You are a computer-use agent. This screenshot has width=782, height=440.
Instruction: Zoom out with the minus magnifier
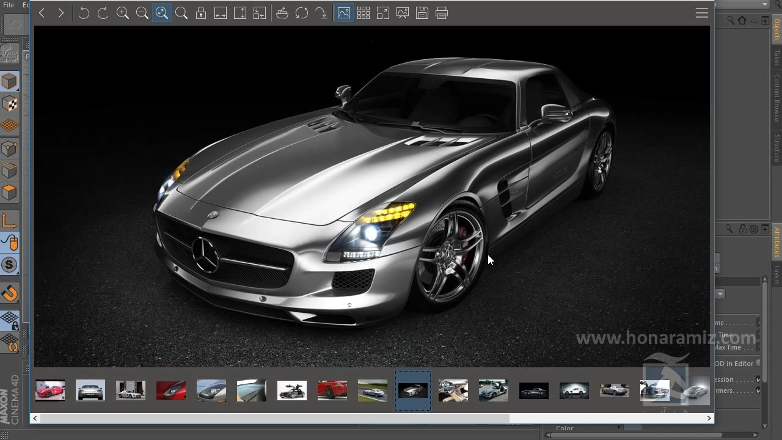[x=142, y=13]
